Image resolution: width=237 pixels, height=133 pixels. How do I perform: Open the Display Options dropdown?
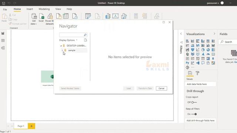pos(68,40)
